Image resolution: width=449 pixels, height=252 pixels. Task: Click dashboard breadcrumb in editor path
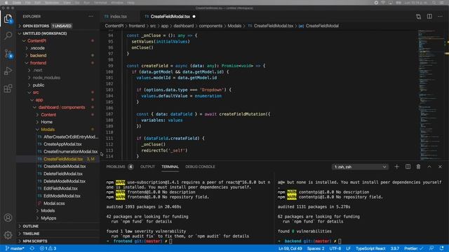click(x=184, y=26)
